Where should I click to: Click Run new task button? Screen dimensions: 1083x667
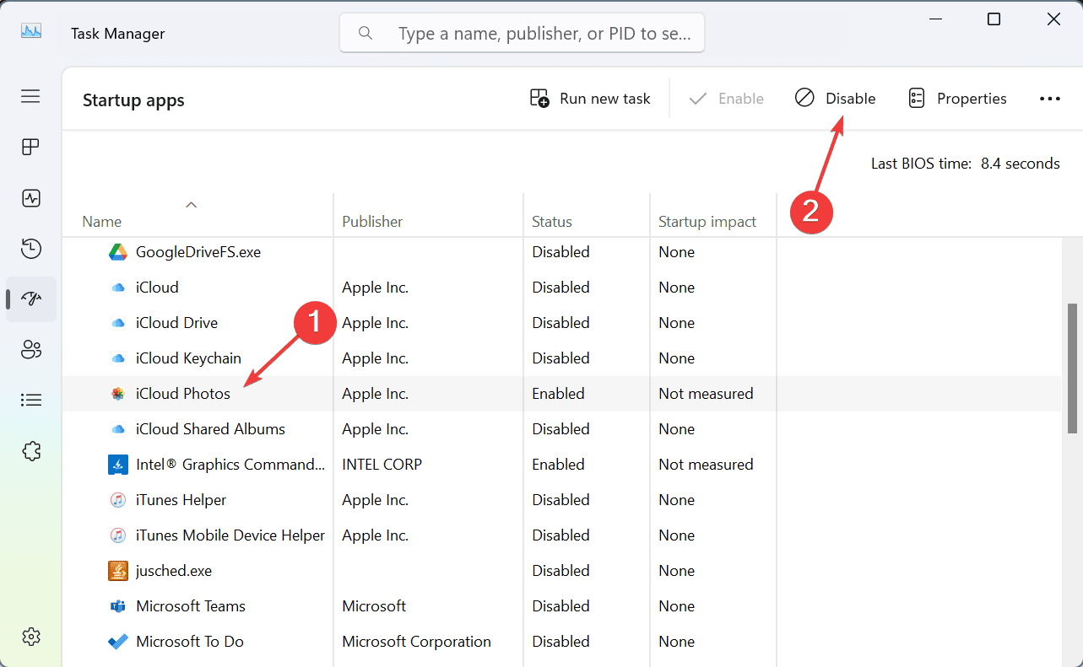pyautogui.click(x=590, y=99)
